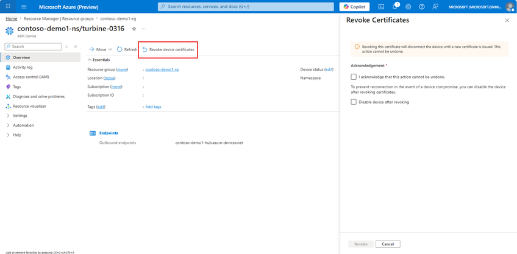Refresh the device overview
Viewport: 517px width, 254px height.
(127, 49)
